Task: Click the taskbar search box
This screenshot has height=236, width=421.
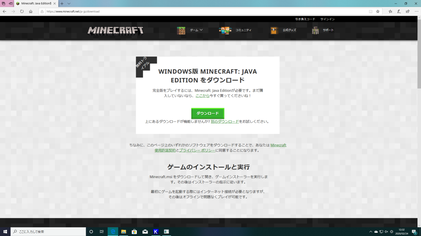Action: (x=48, y=231)
